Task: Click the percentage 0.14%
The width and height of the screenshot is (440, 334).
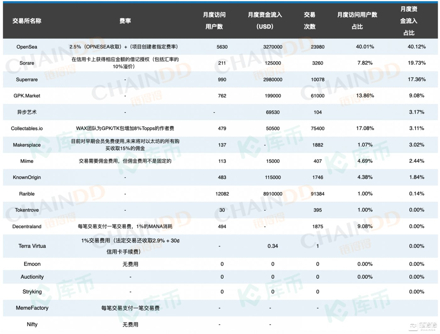Action: 416,194
